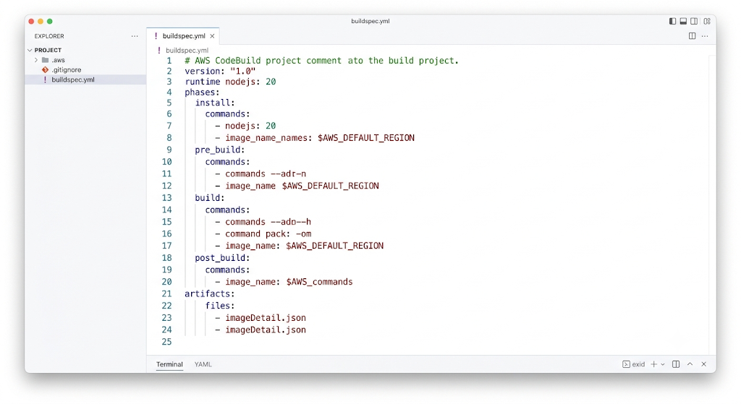Click the runtime nodejs: 20 line
Screen dimensions: 741x404
tap(230, 82)
